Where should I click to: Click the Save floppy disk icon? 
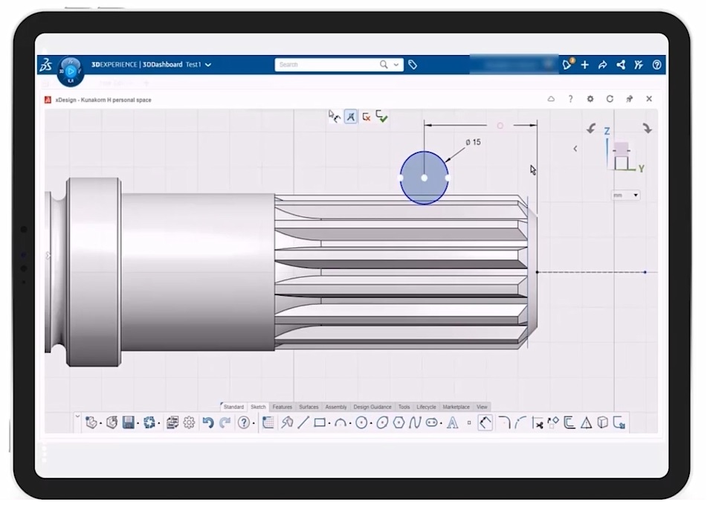point(129,422)
